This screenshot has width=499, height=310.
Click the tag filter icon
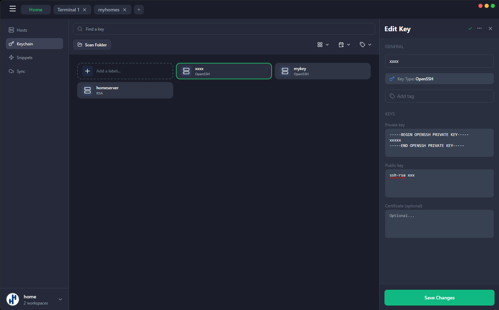[363, 44]
